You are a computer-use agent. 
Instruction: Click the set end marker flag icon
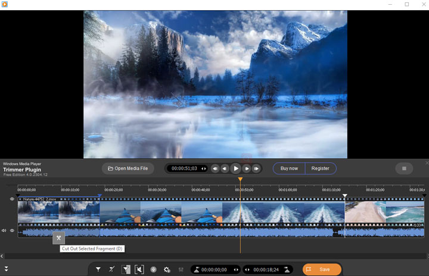point(287,269)
